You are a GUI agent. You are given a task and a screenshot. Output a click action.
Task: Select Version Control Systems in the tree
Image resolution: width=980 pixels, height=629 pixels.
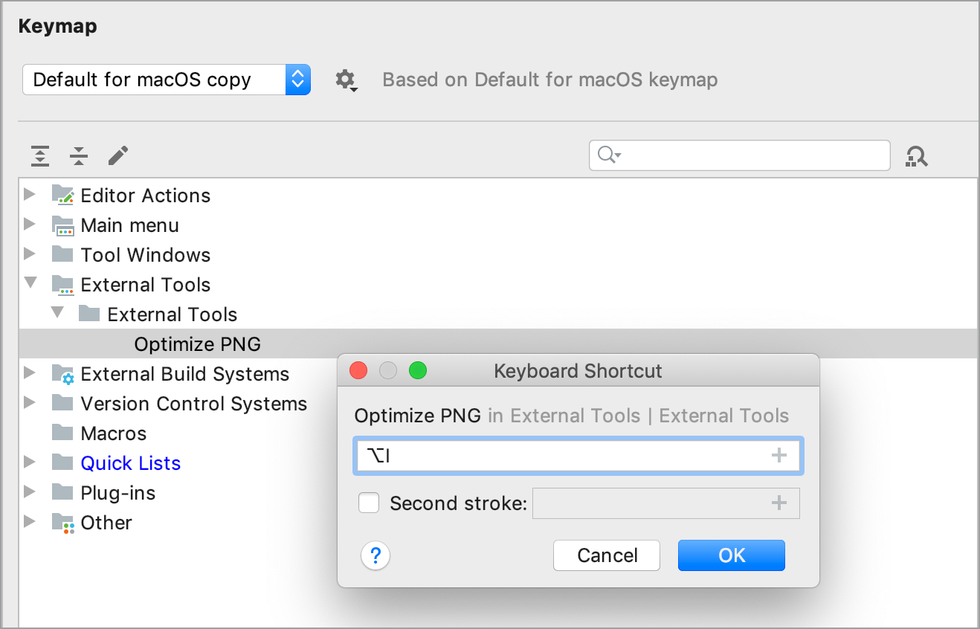(193, 403)
